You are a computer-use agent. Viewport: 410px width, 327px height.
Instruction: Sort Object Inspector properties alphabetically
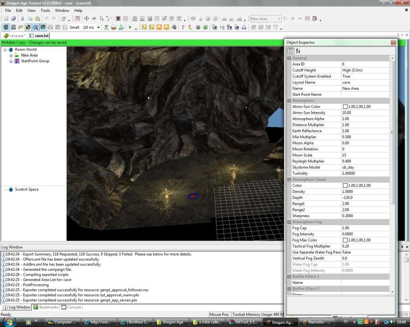(x=298, y=51)
